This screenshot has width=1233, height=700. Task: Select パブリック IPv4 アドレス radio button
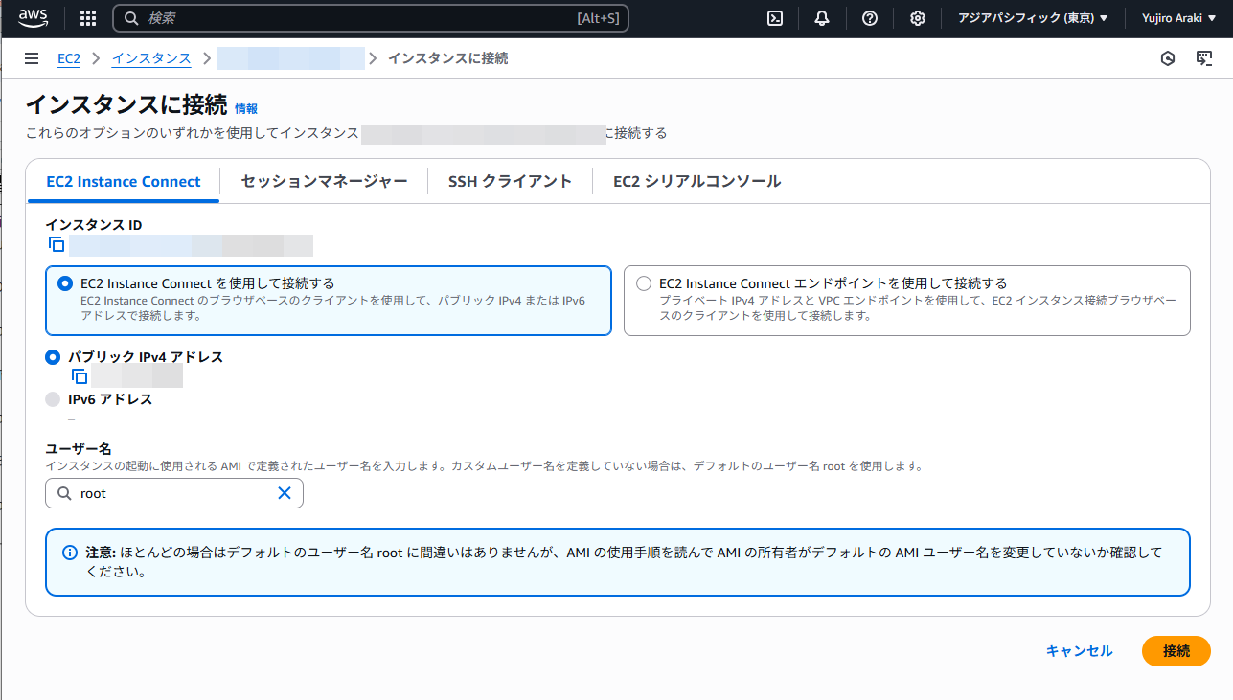(x=53, y=357)
